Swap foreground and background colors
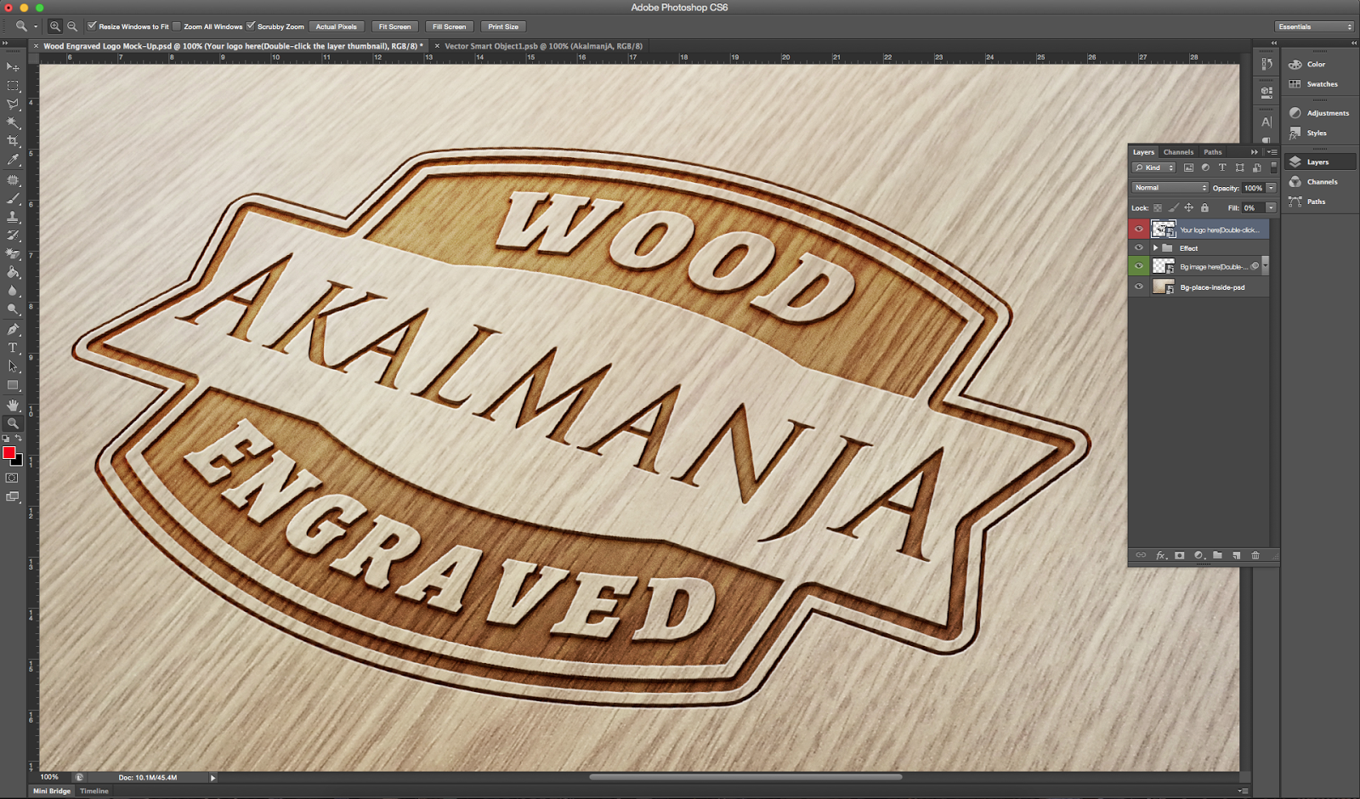 19,439
